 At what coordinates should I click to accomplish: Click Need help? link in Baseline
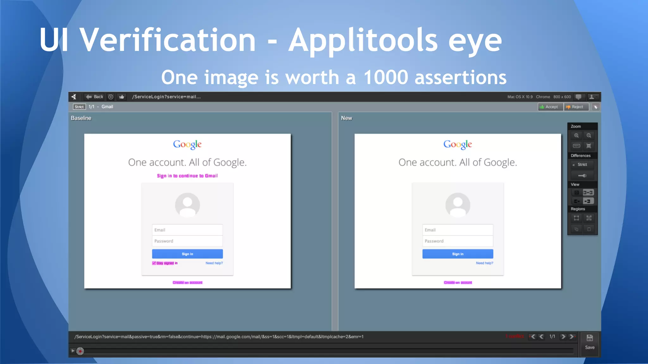(x=214, y=263)
